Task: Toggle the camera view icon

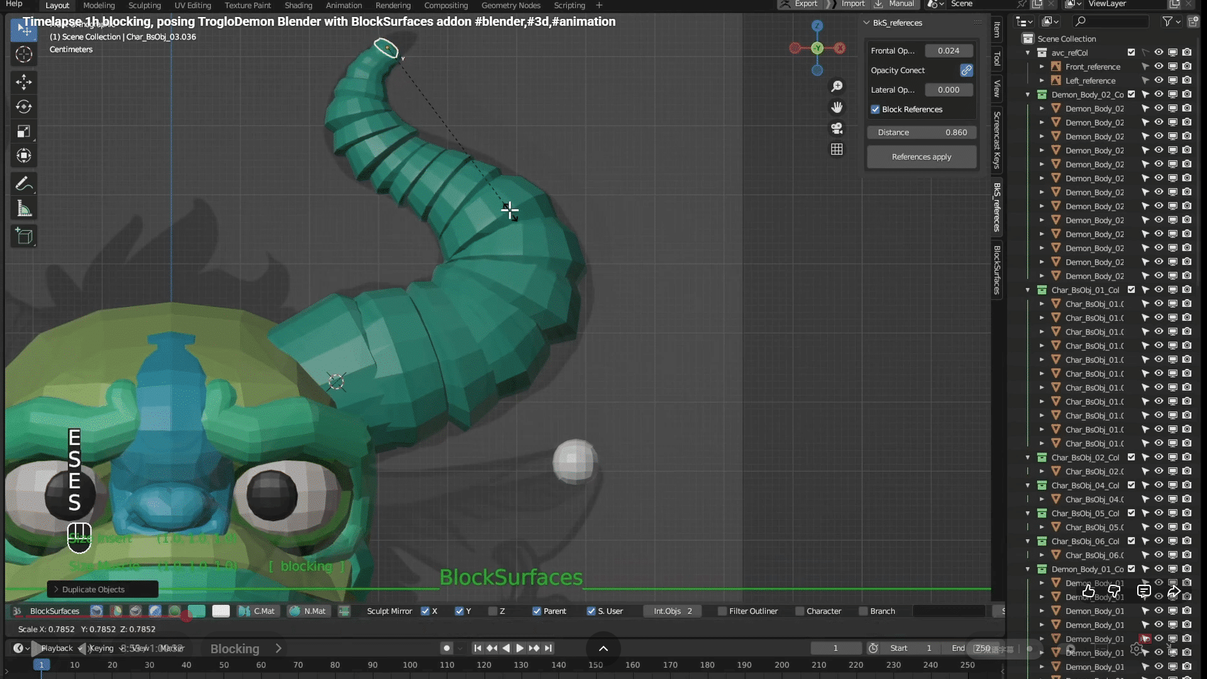Action: (837, 128)
